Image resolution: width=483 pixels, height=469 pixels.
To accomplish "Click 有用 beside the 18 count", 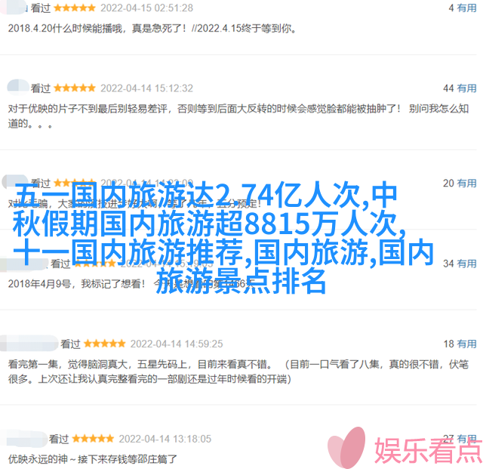I will pos(466,344).
